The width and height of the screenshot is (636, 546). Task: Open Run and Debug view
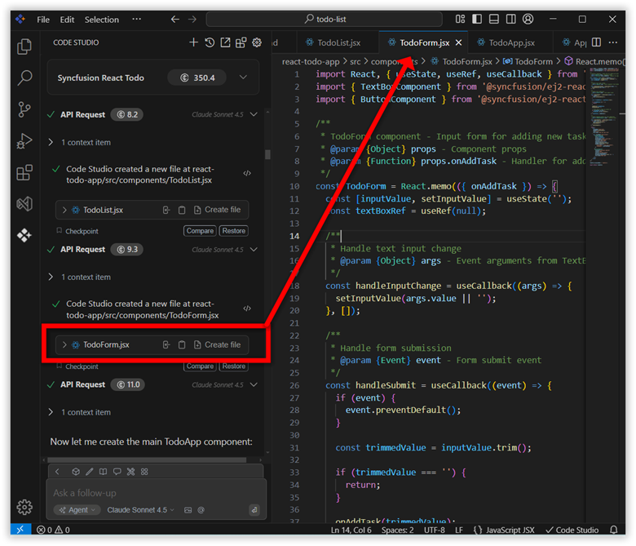[24, 141]
